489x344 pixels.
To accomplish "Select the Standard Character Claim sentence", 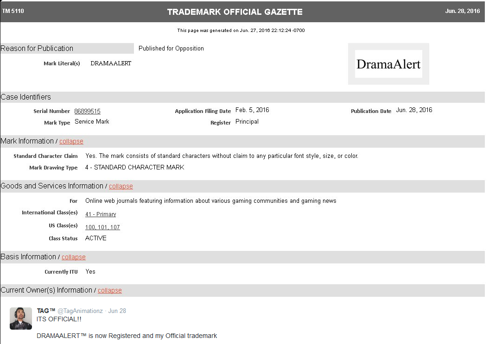I will 222,156.
